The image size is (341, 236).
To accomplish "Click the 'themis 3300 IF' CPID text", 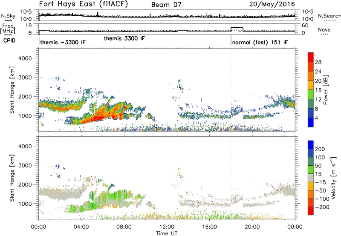I will pos(124,38).
